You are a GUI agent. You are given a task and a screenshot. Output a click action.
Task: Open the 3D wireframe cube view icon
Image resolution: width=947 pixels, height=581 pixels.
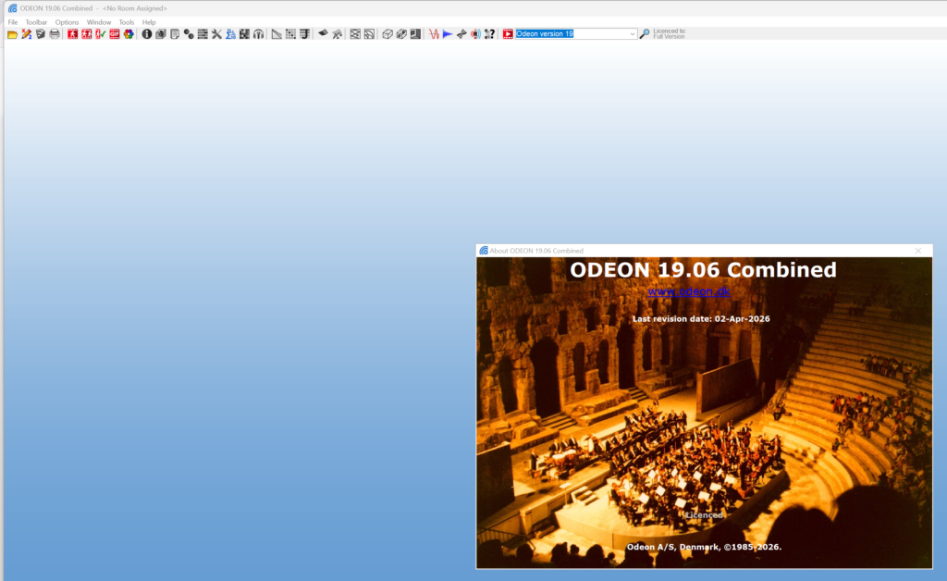[x=387, y=34]
